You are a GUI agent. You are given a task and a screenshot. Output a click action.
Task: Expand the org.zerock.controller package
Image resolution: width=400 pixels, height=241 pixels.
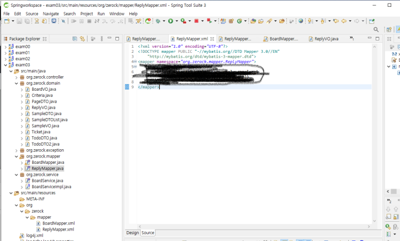click(17, 77)
